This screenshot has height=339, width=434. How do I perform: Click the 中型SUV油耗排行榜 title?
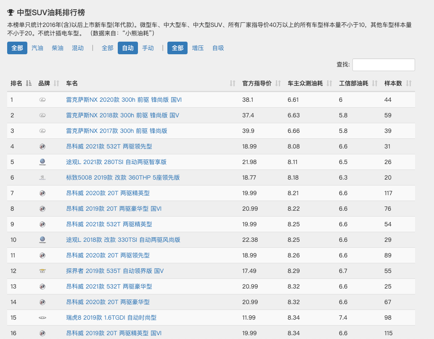pyautogui.click(x=51, y=13)
